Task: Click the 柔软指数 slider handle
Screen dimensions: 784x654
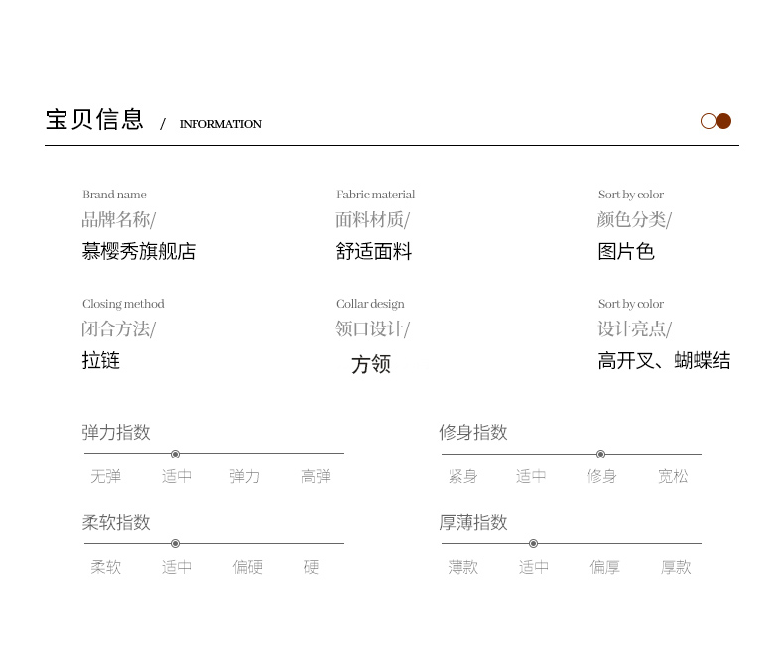Action: (x=175, y=544)
